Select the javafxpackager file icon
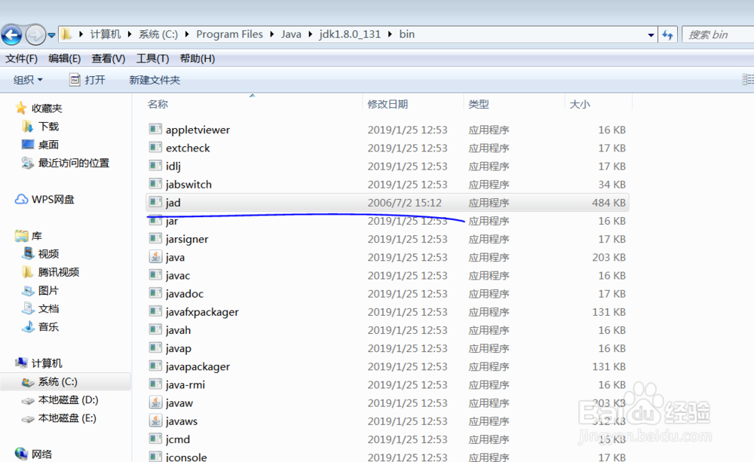The height and width of the screenshot is (462, 754). (x=155, y=311)
